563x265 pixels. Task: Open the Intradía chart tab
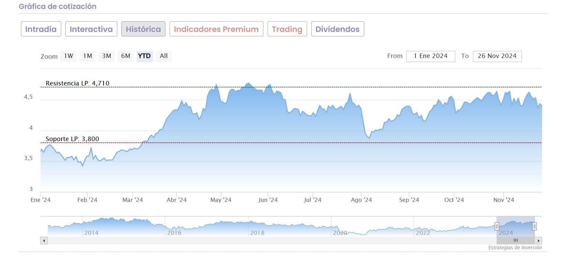41,29
